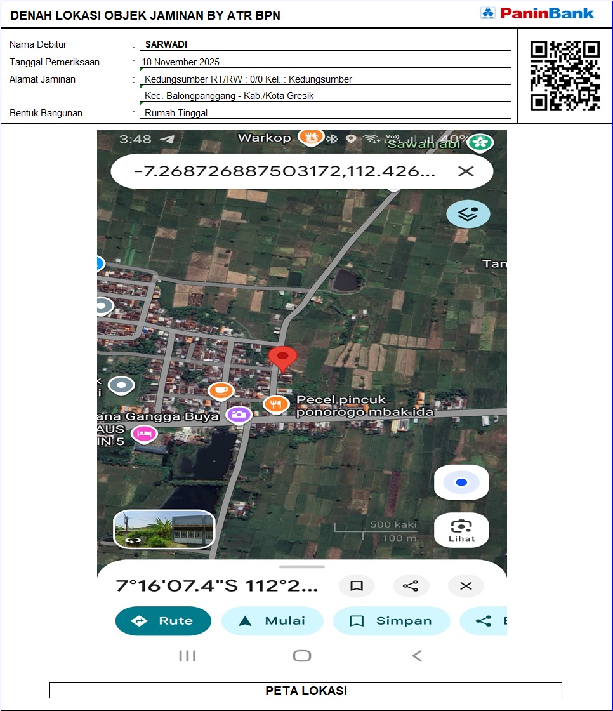Tap the orange coffee shop POI icon
The height and width of the screenshot is (711, 613).
coord(221,390)
